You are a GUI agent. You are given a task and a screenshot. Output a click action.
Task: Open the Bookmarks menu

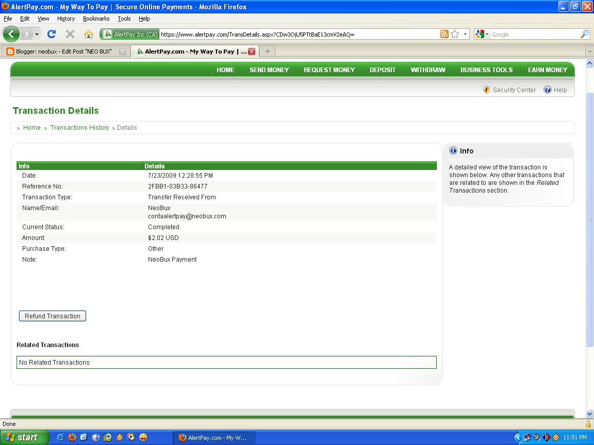point(96,19)
